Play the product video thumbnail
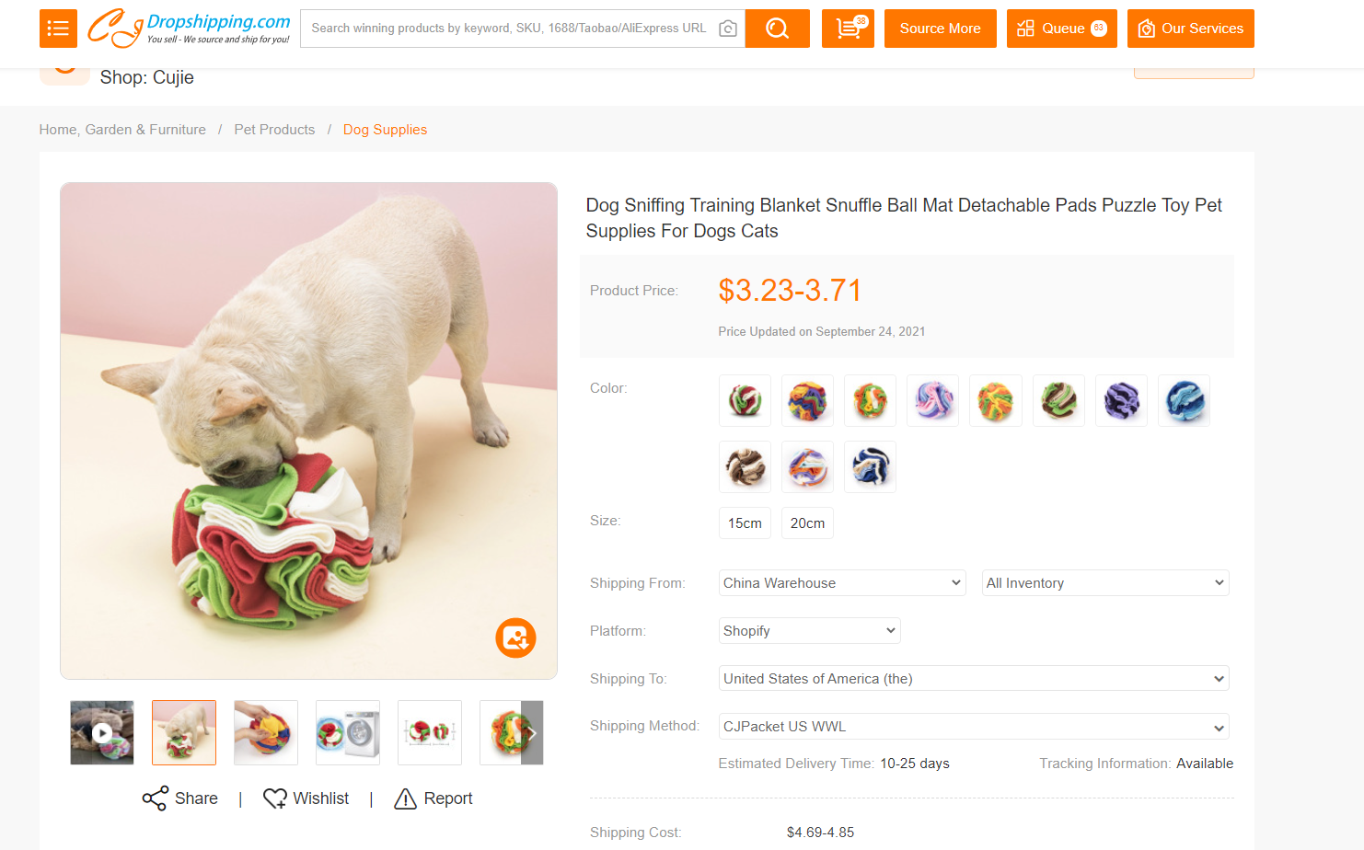 (x=102, y=733)
